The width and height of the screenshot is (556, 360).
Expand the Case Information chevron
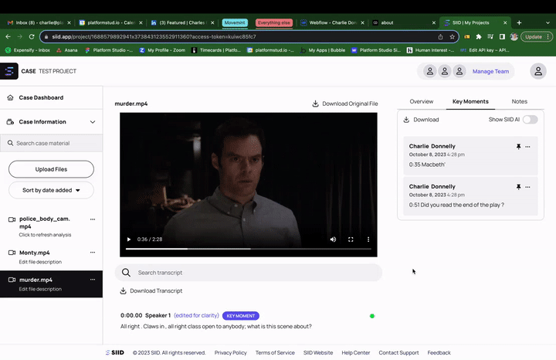(93, 122)
